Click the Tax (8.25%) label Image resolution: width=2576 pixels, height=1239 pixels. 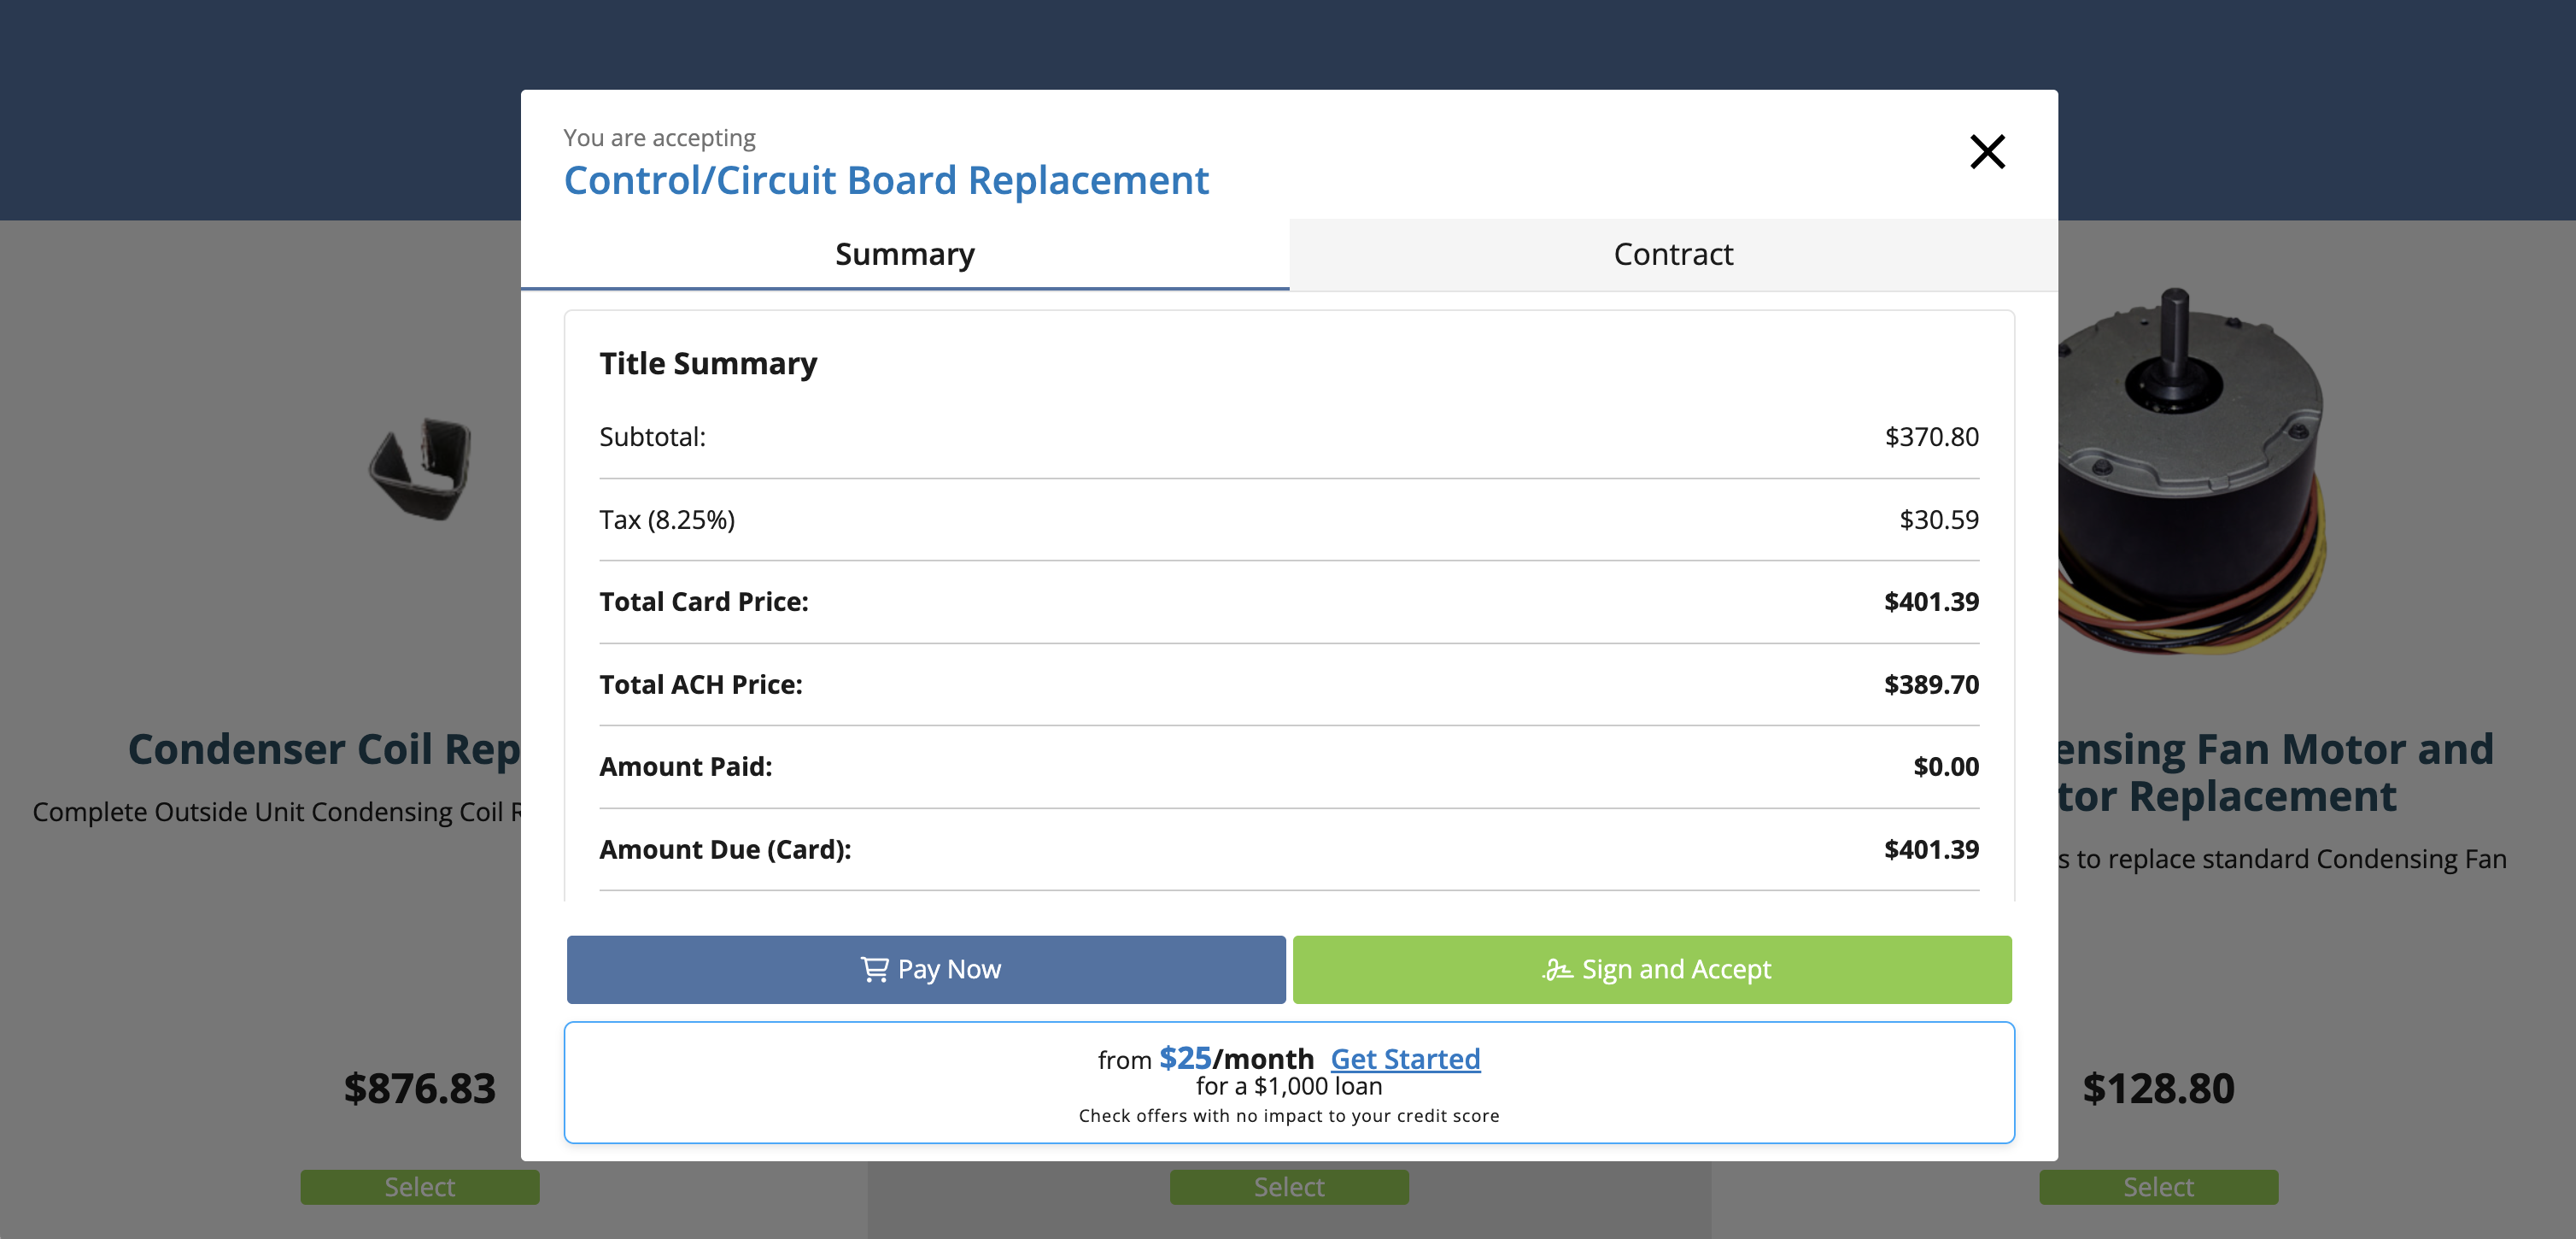coord(667,520)
